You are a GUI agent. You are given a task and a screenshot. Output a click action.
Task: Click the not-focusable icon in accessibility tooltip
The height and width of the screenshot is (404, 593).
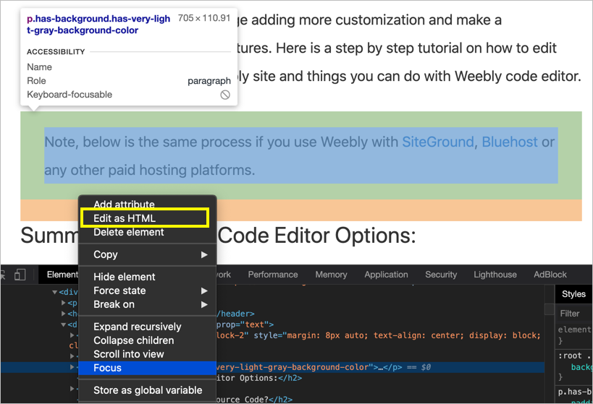point(225,95)
